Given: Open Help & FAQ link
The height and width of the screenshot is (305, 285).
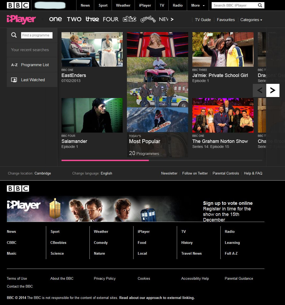Looking at the screenshot, I should click(x=253, y=173).
